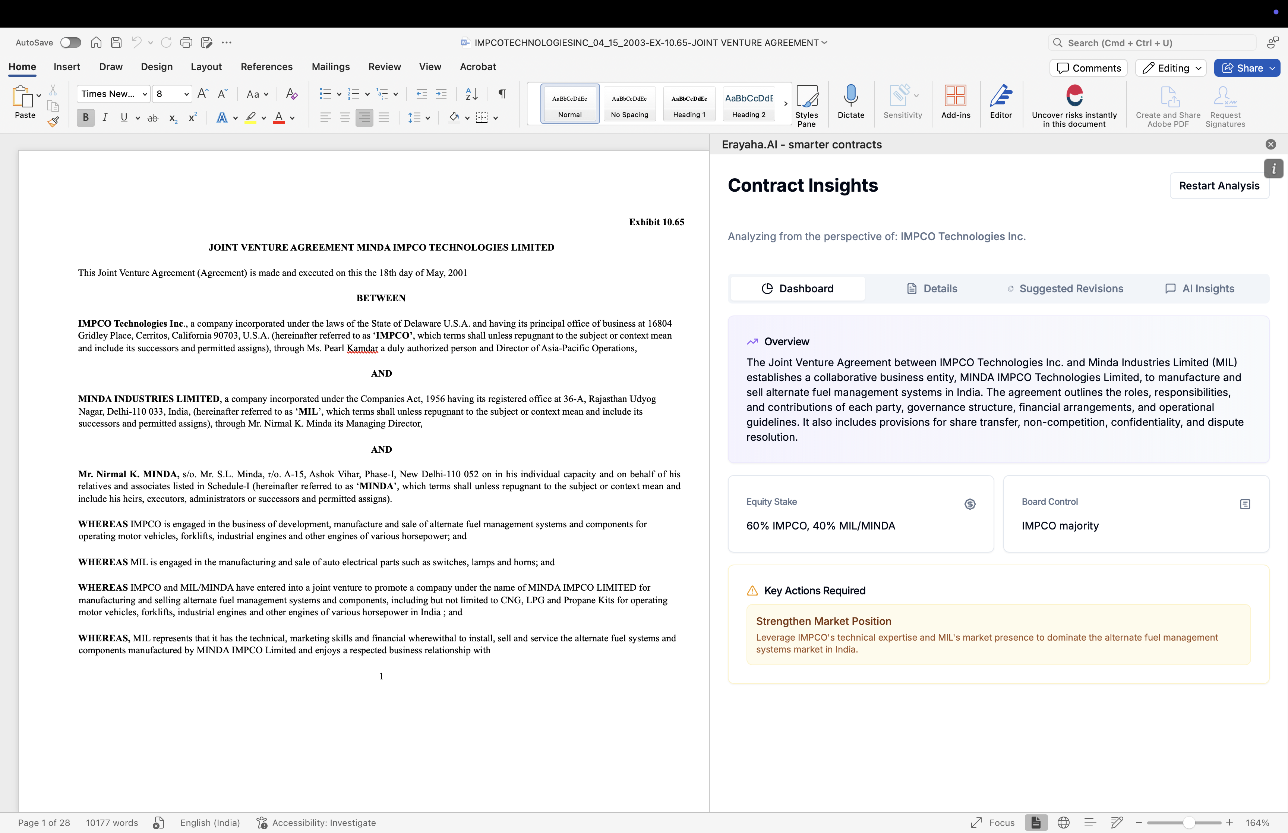
Task: Click the Format Painter brush icon
Action: (53, 122)
